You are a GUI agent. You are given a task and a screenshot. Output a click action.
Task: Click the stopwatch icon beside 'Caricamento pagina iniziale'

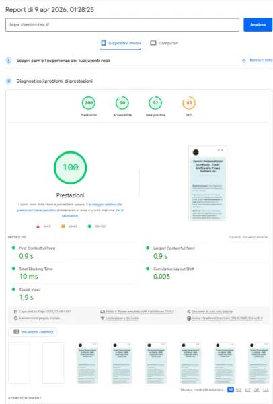[x=15, y=318]
